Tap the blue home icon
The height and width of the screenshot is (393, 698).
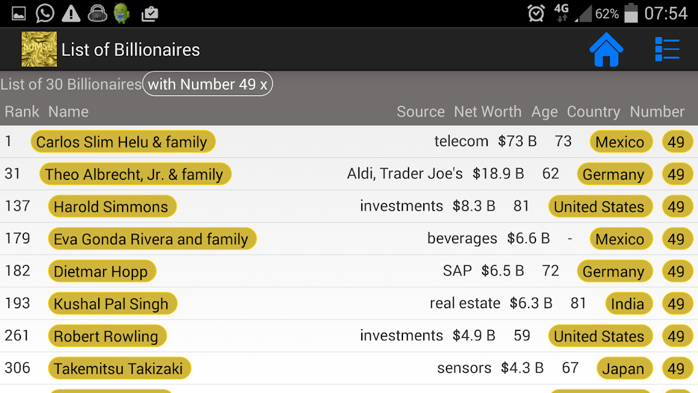pos(606,50)
